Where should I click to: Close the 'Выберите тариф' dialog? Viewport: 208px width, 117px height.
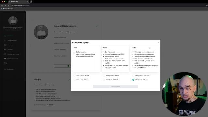click(158, 43)
